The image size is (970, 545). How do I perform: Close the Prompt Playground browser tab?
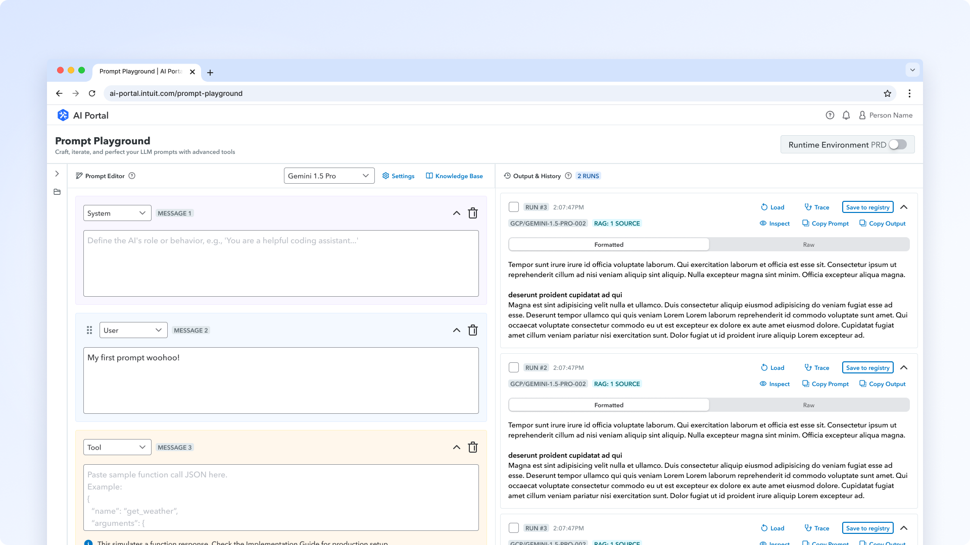point(192,72)
